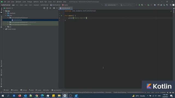This screenshot has height=98, width=175.
Task: Click Collapse All icon in Project panel
Action: 50,8
